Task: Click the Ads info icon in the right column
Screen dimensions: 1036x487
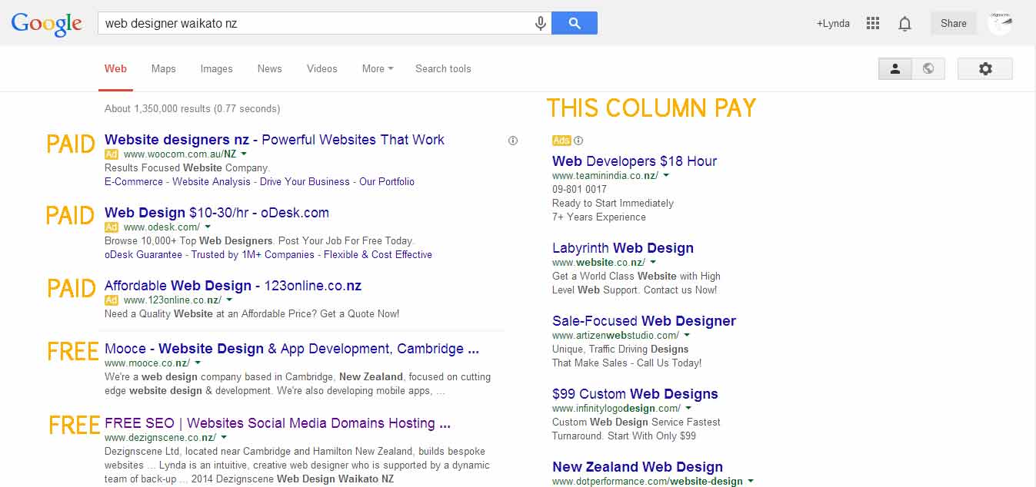Action: [x=578, y=141]
